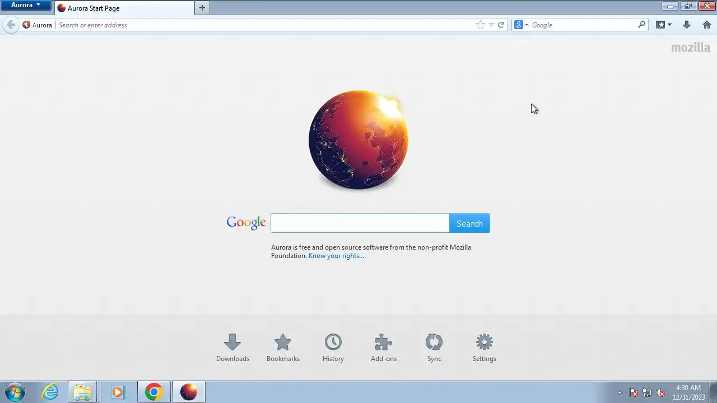The height and width of the screenshot is (403, 717).
Task: Minimize the Aurora window
Action: [670, 6]
